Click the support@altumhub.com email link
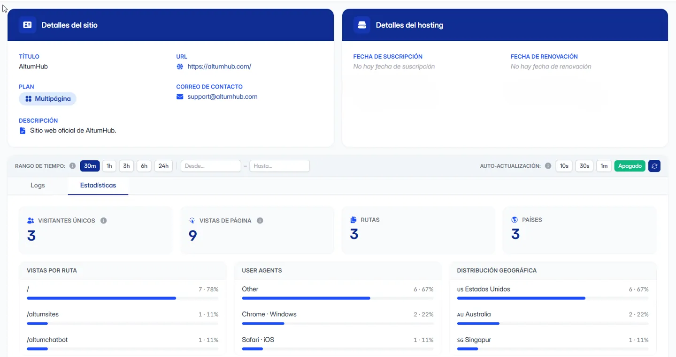The image size is (676, 357). coord(223,97)
